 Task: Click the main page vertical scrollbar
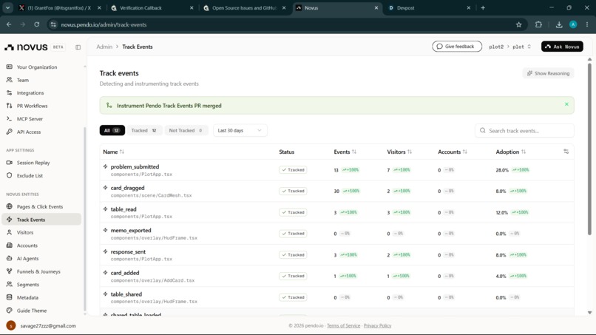[x=589, y=149]
